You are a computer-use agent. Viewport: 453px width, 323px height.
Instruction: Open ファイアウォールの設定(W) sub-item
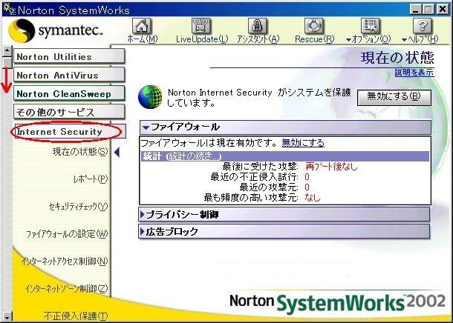[x=67, y=233]
